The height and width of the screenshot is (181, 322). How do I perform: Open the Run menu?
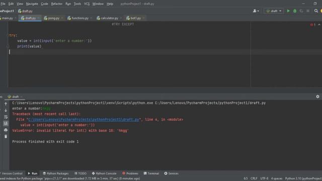[x=68, y=4]
